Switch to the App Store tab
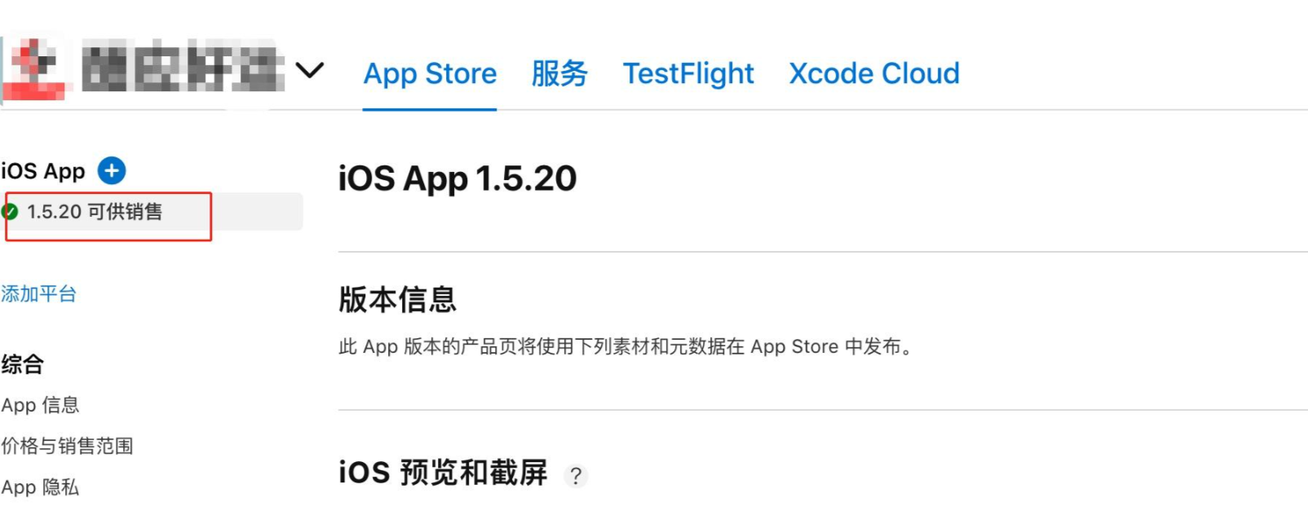1308x506 pixels. click(430, 73)
